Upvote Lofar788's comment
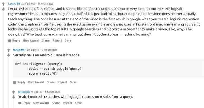Screen dimensions: 204x108 (3, 4)
